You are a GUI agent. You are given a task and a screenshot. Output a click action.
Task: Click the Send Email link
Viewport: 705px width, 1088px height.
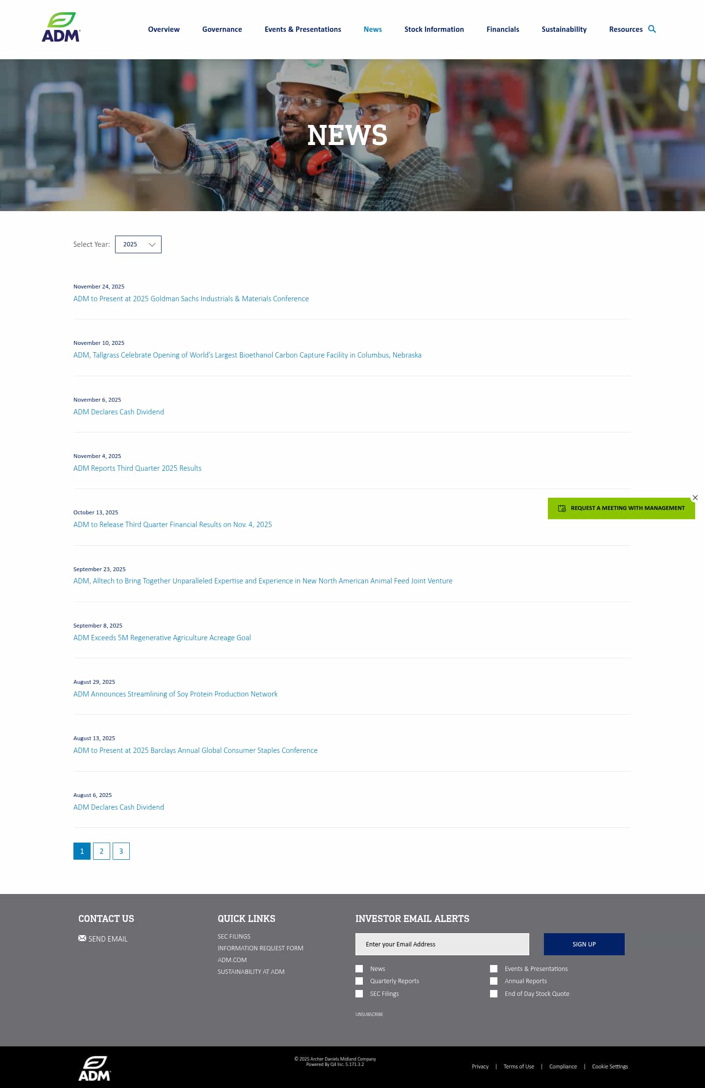tap(108, 939)
